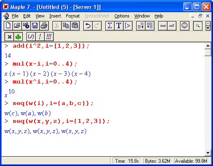This screenshot has width=213, height=166.
Task: Open the File menu
Action: pos(15,16)
